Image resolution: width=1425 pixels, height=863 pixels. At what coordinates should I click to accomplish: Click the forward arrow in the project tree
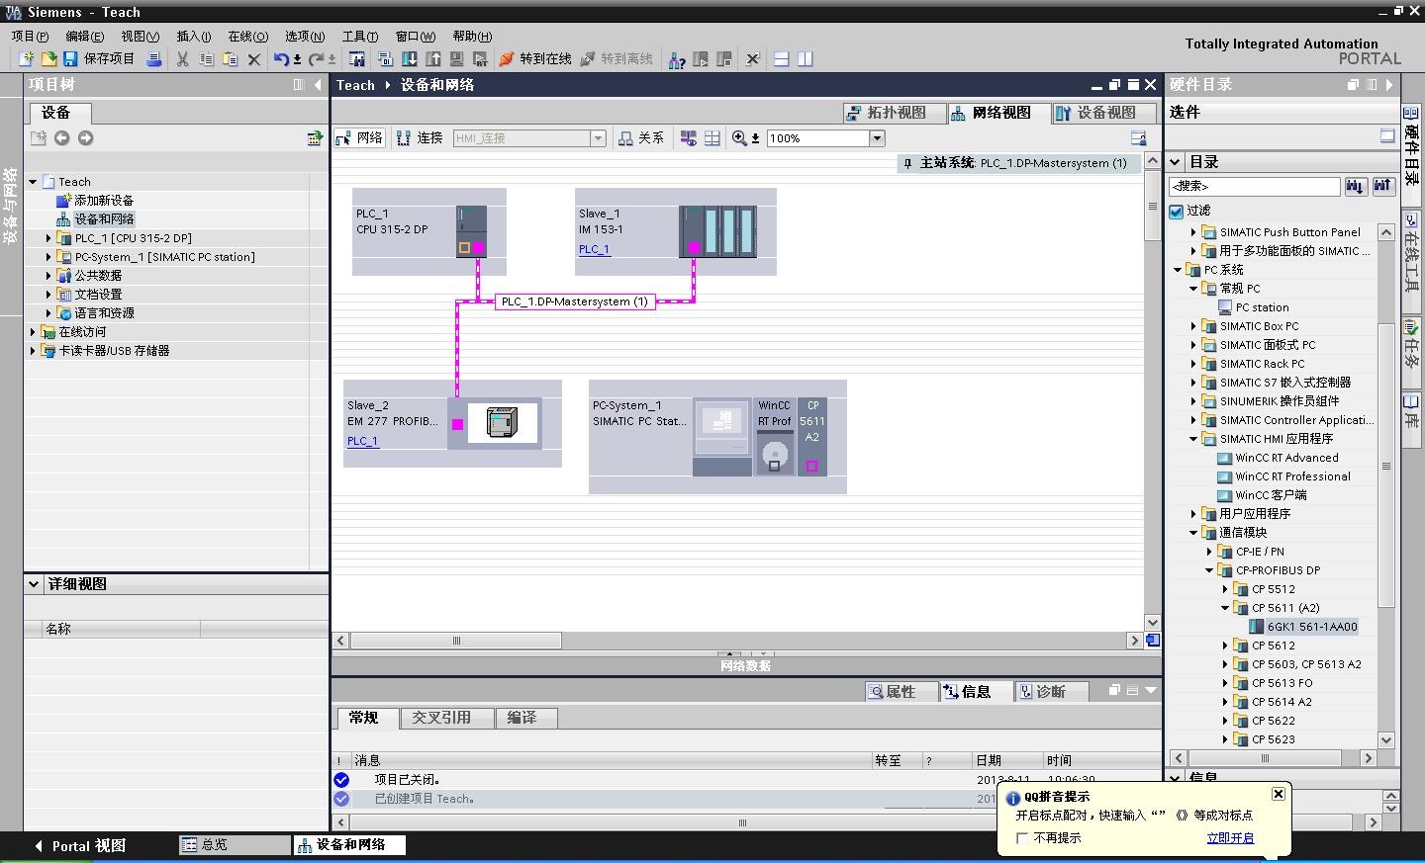(85, 138)
